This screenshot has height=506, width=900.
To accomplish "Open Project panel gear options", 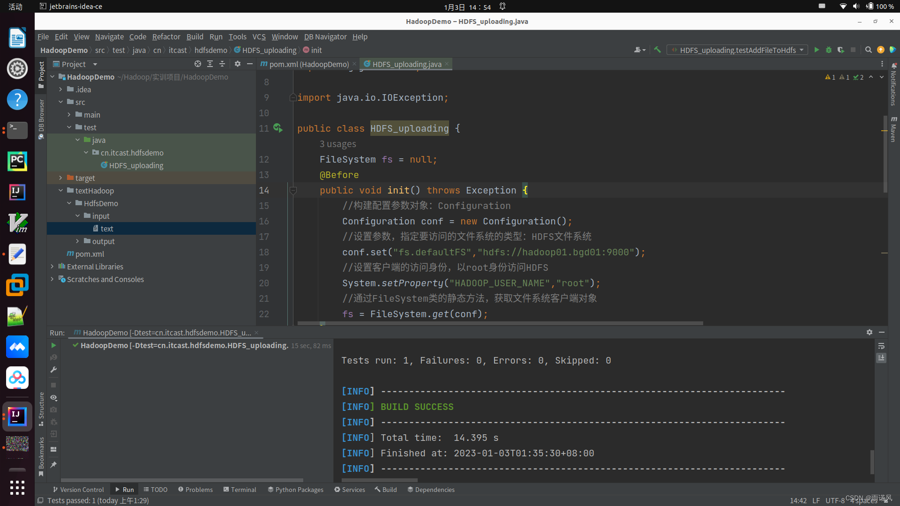I will click(x=238, y=64).
